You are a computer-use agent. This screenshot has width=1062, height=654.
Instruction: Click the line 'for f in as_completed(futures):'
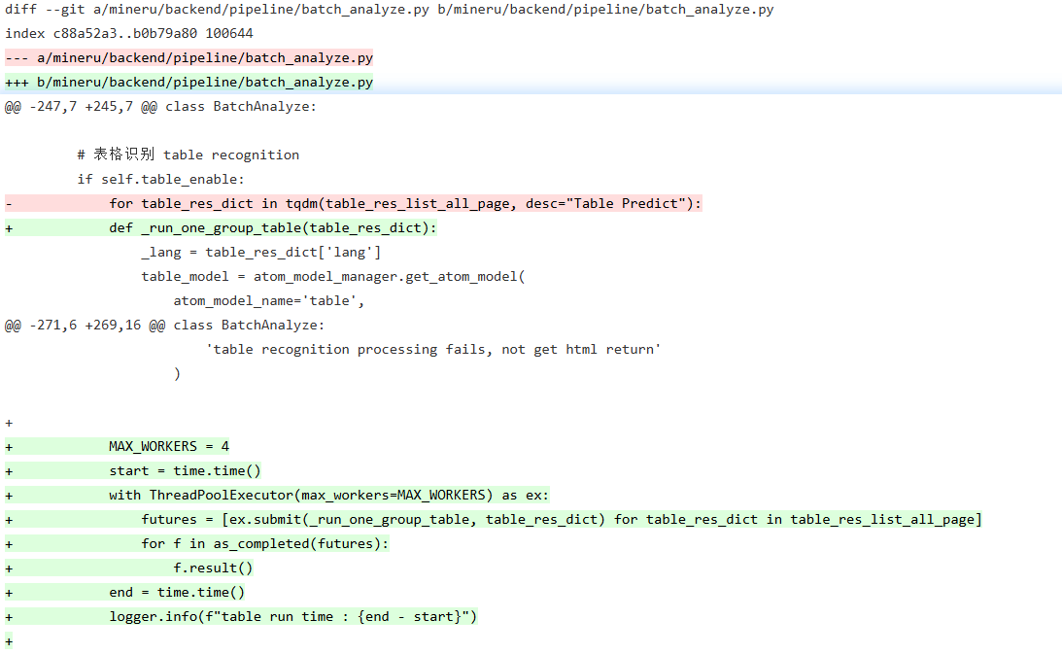[x=197, y=544]
